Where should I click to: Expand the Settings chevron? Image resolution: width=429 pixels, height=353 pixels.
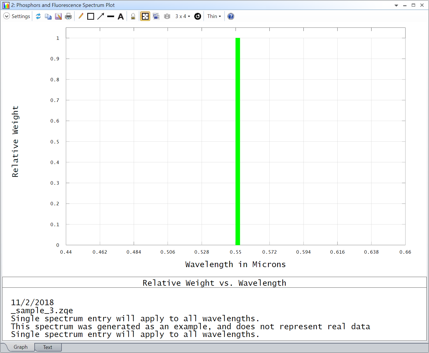pos(7,16)
